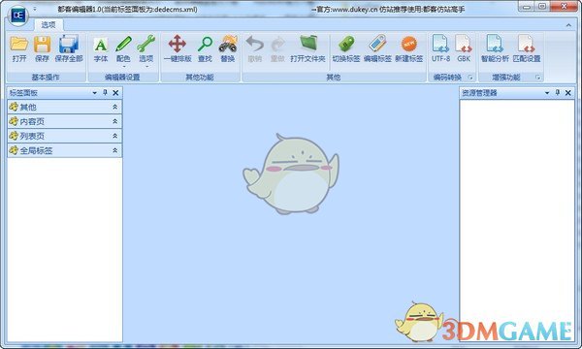Open the 替换 replace binoculars tool
This screenshot has height=349, width=582.
pyautogui.click(x=228, y=48)
